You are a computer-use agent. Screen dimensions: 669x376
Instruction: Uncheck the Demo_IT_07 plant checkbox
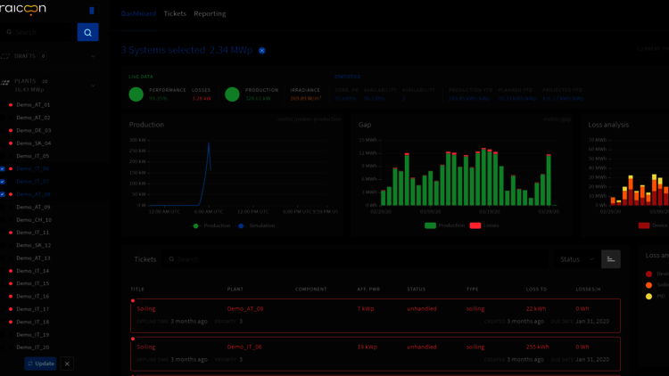[3, 182]
